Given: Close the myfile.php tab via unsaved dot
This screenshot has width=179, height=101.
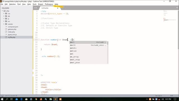Looking at the screenshot, I should 58,8.
